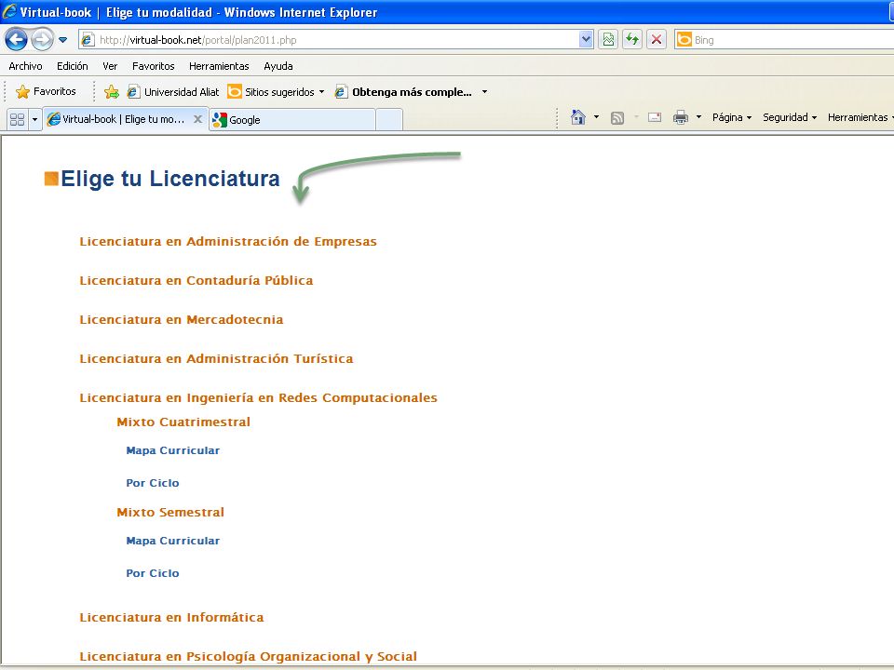
Task: Expand the address bar history dropdown
Action: point(586,39)
